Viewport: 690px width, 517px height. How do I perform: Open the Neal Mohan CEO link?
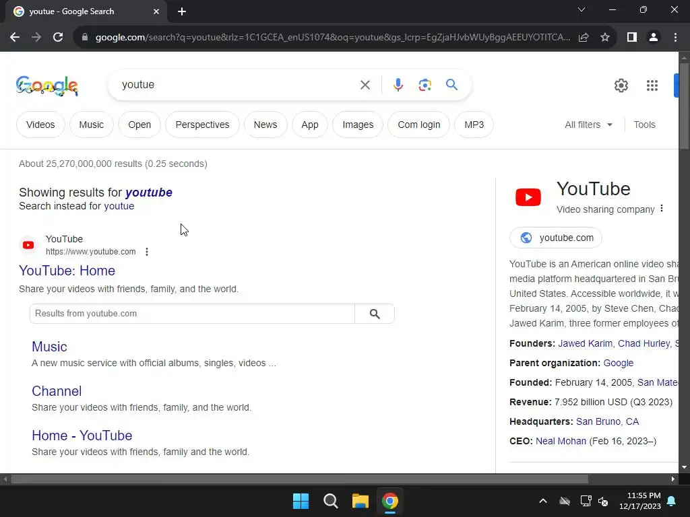click(561, 441)
